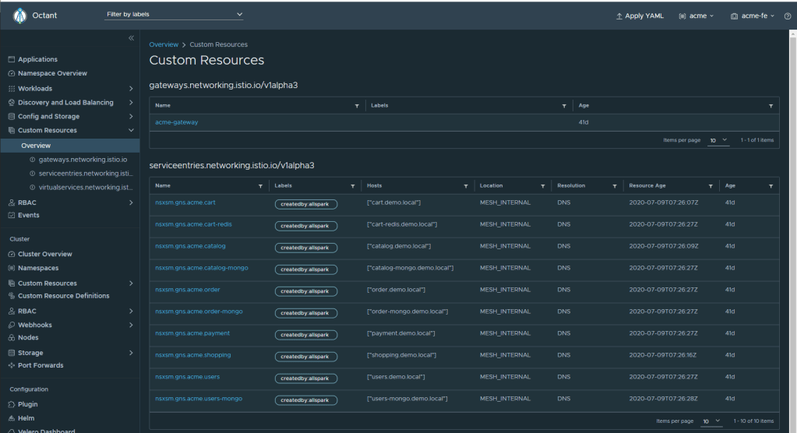Click createdby:allspark label on cart row
797x433 pixels.
pyautogui.click(x=306, y=204)
